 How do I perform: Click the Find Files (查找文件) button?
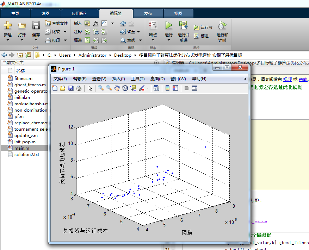(56, 23)
